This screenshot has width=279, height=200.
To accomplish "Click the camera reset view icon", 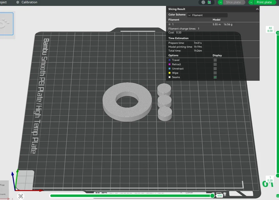I will pos(21,196).
